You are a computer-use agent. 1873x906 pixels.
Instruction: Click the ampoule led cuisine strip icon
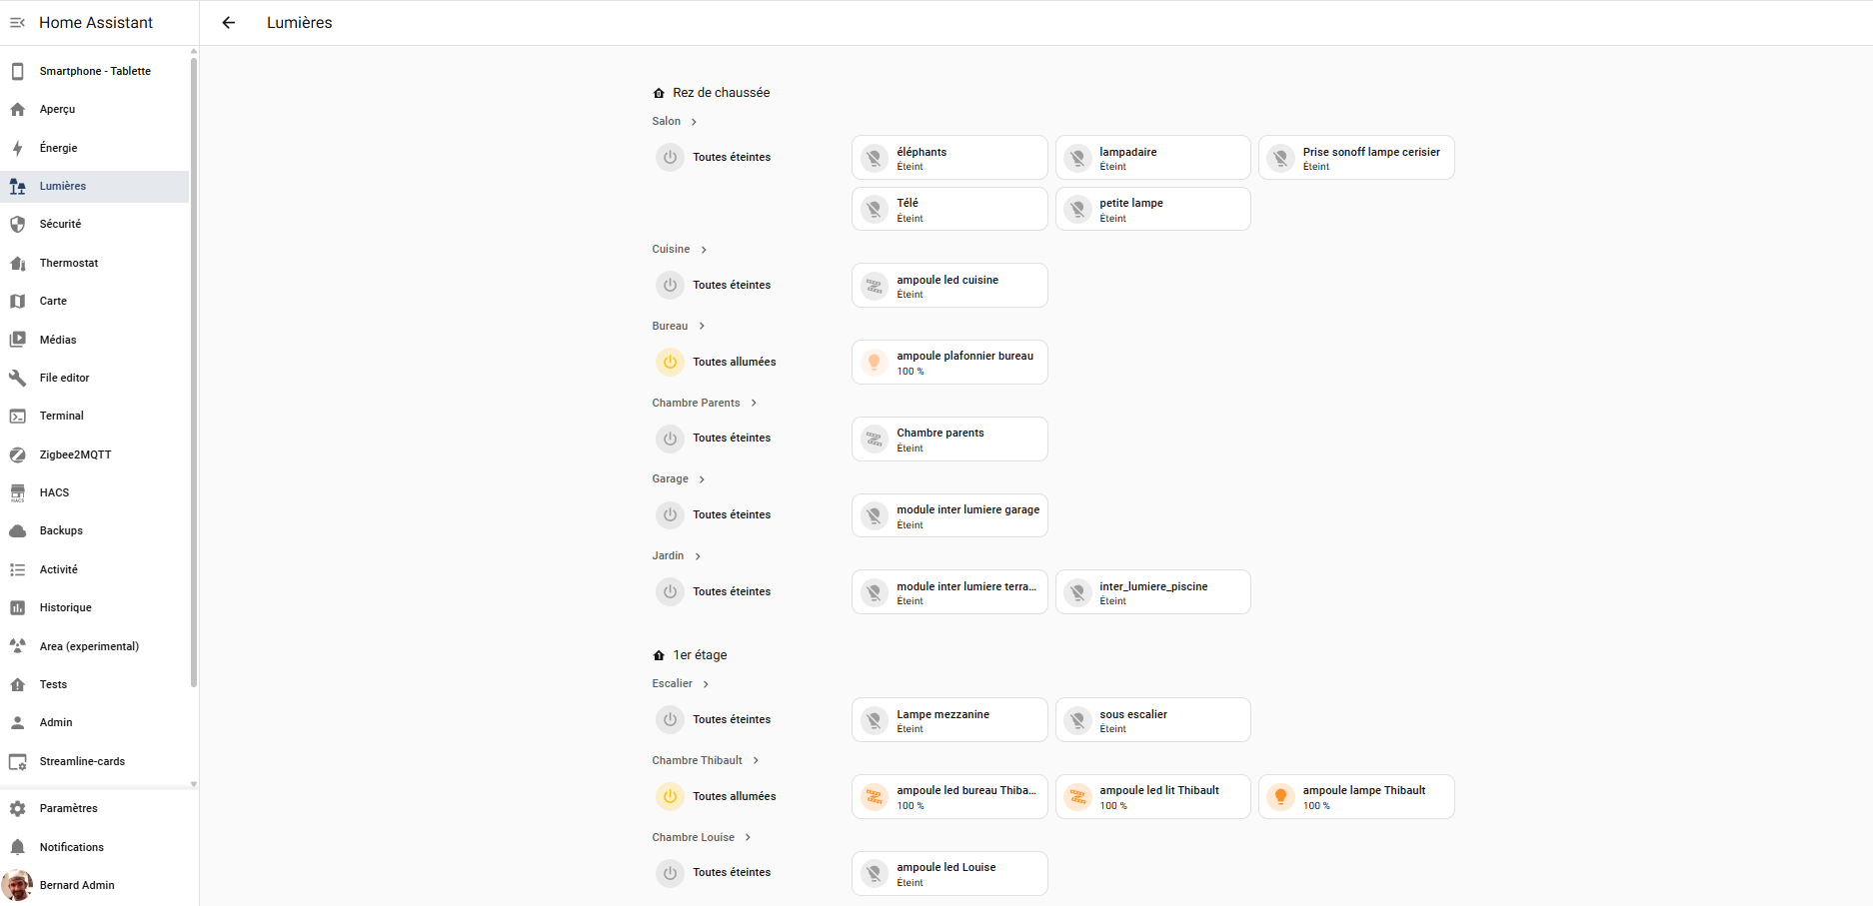[x=875, y=286]
